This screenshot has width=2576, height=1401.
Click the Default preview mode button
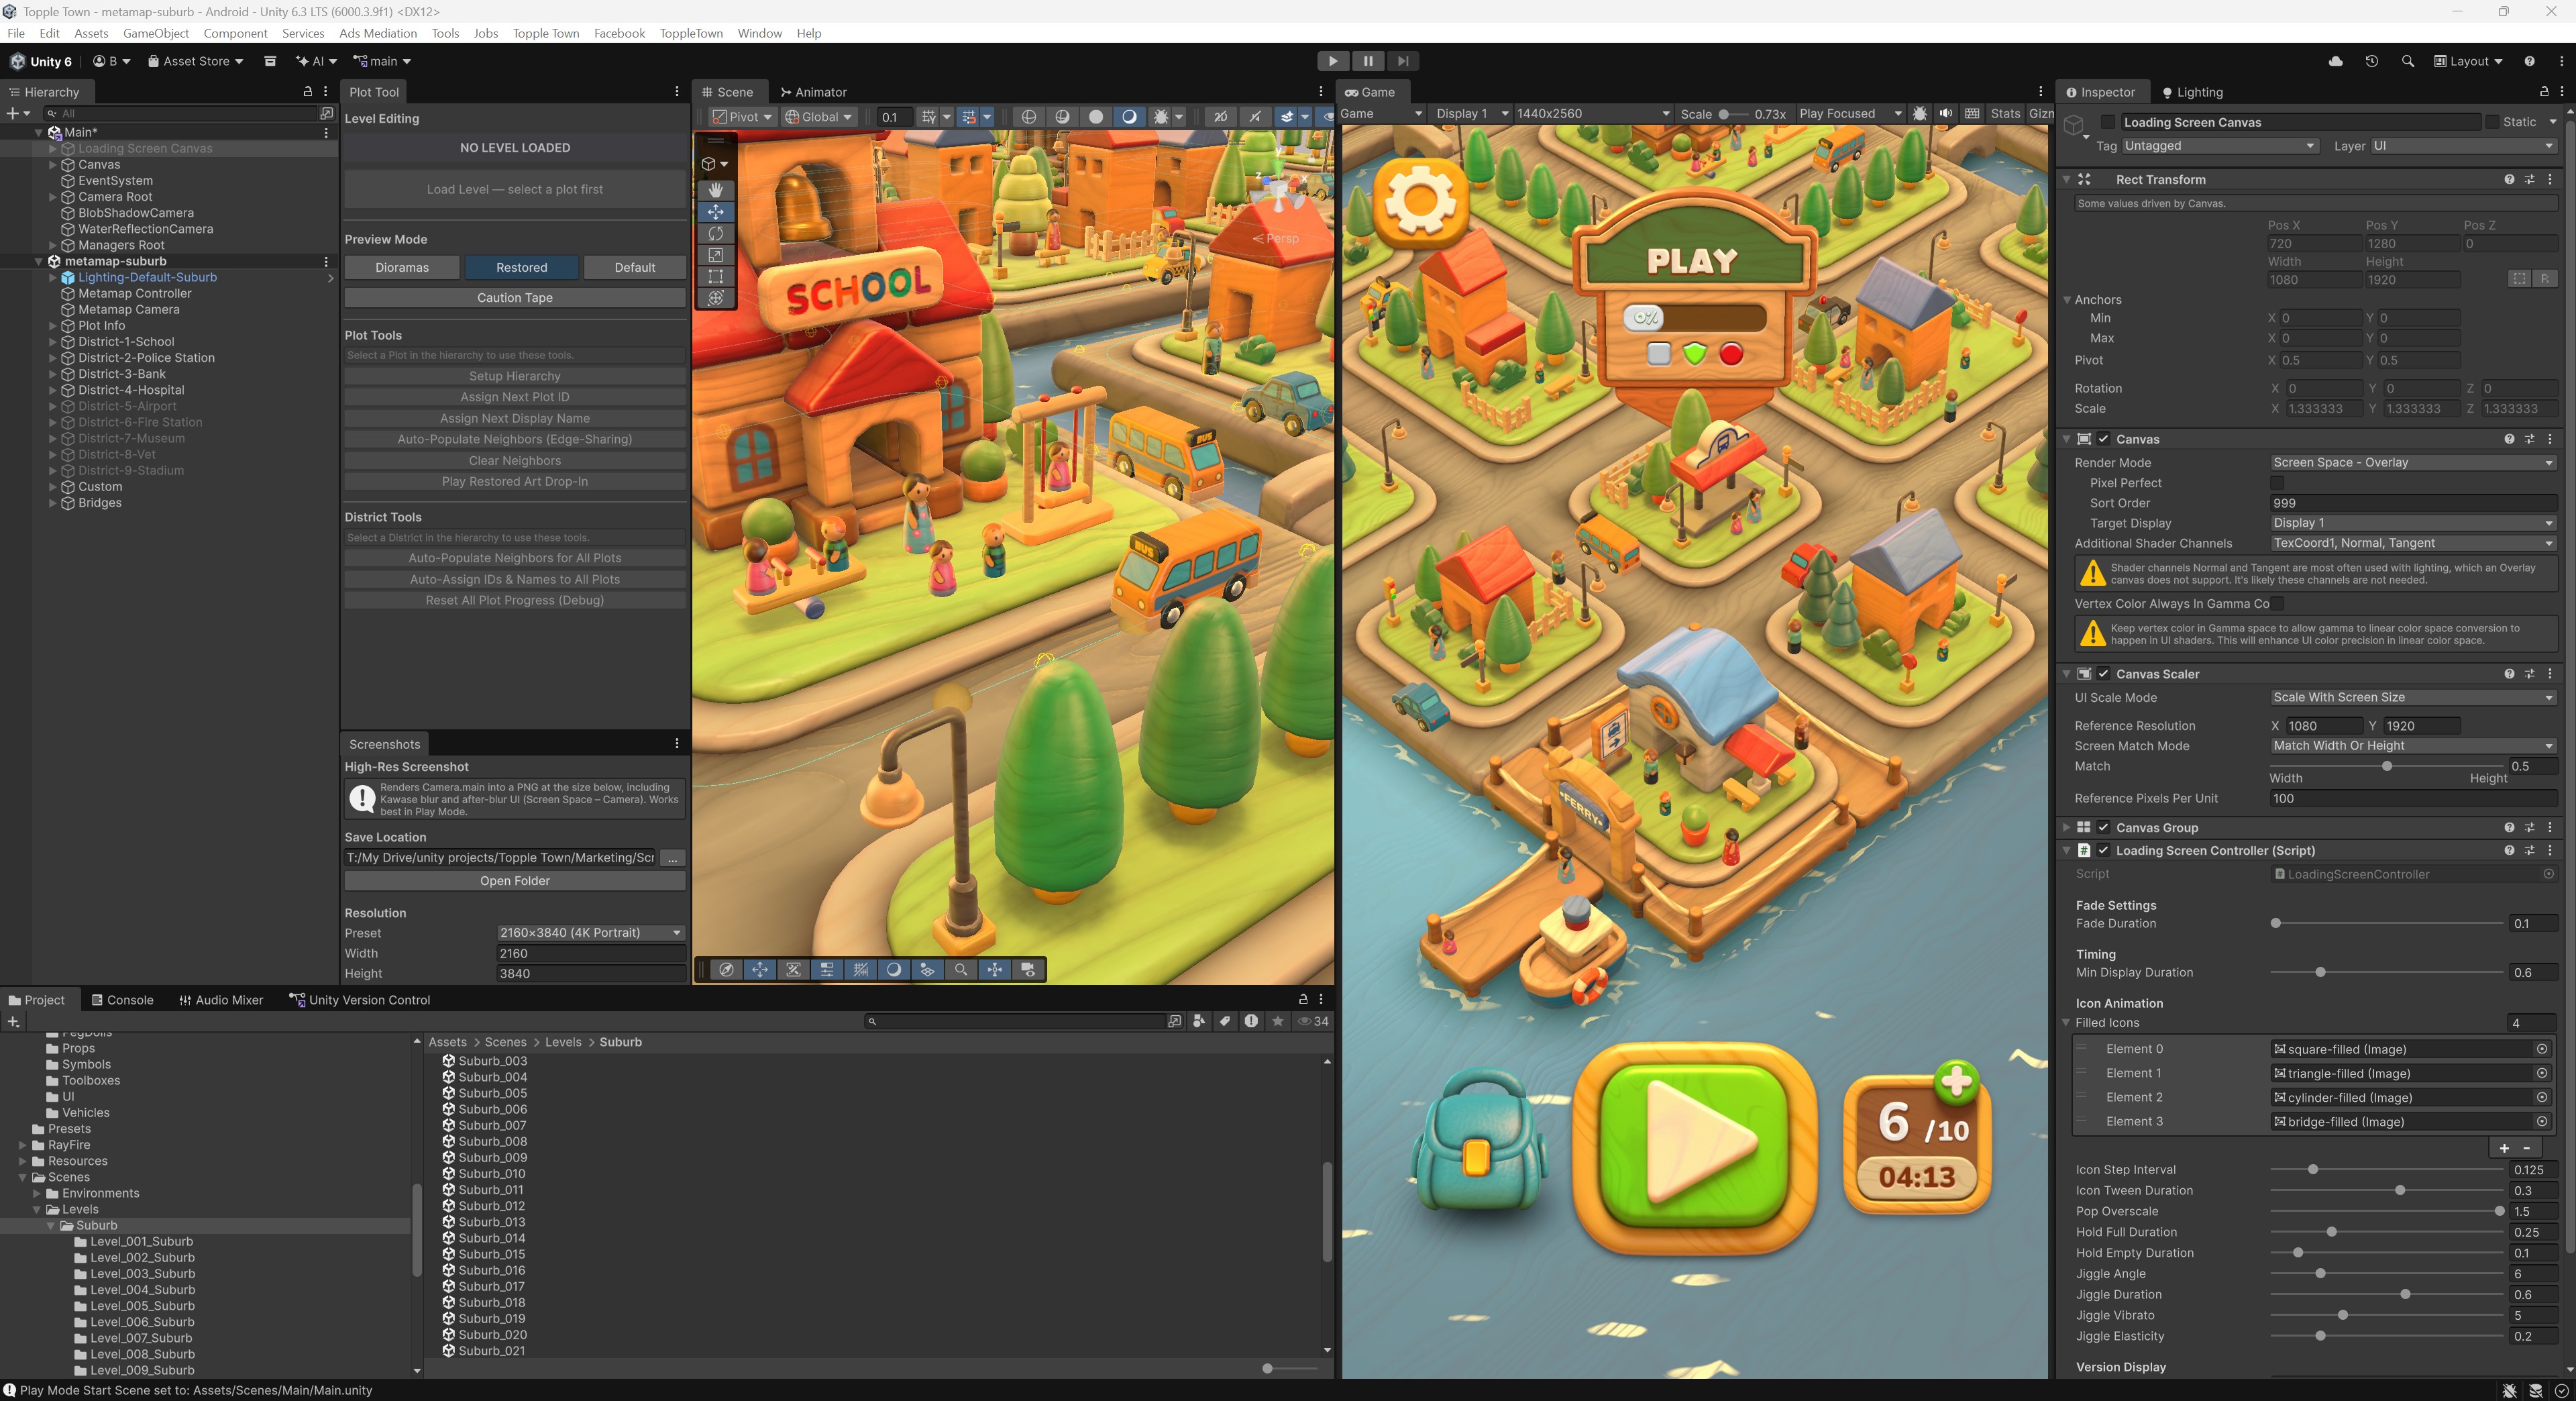[x=635, y=268]
